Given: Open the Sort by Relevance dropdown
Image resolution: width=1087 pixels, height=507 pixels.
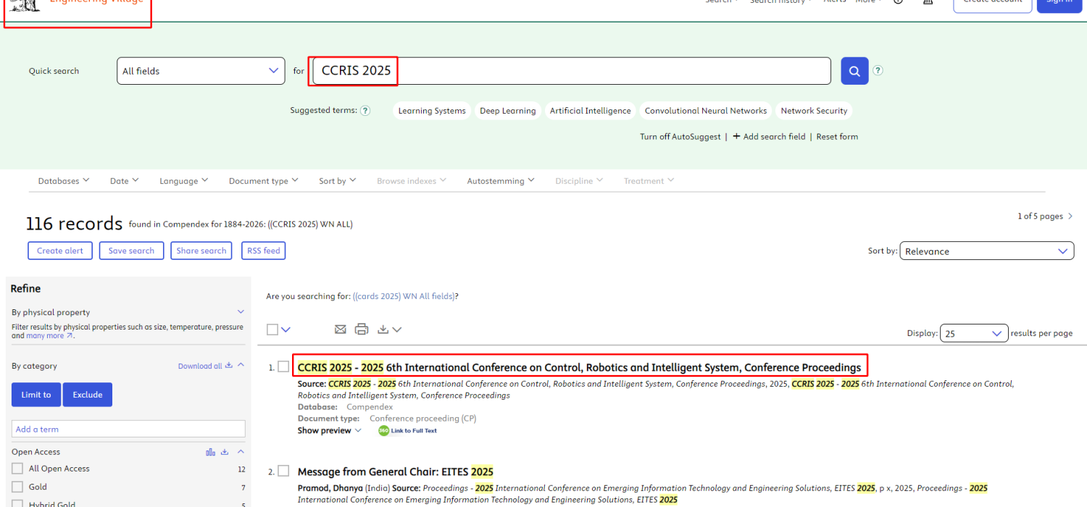Looking at the screenshot, I should pos(987,251).
